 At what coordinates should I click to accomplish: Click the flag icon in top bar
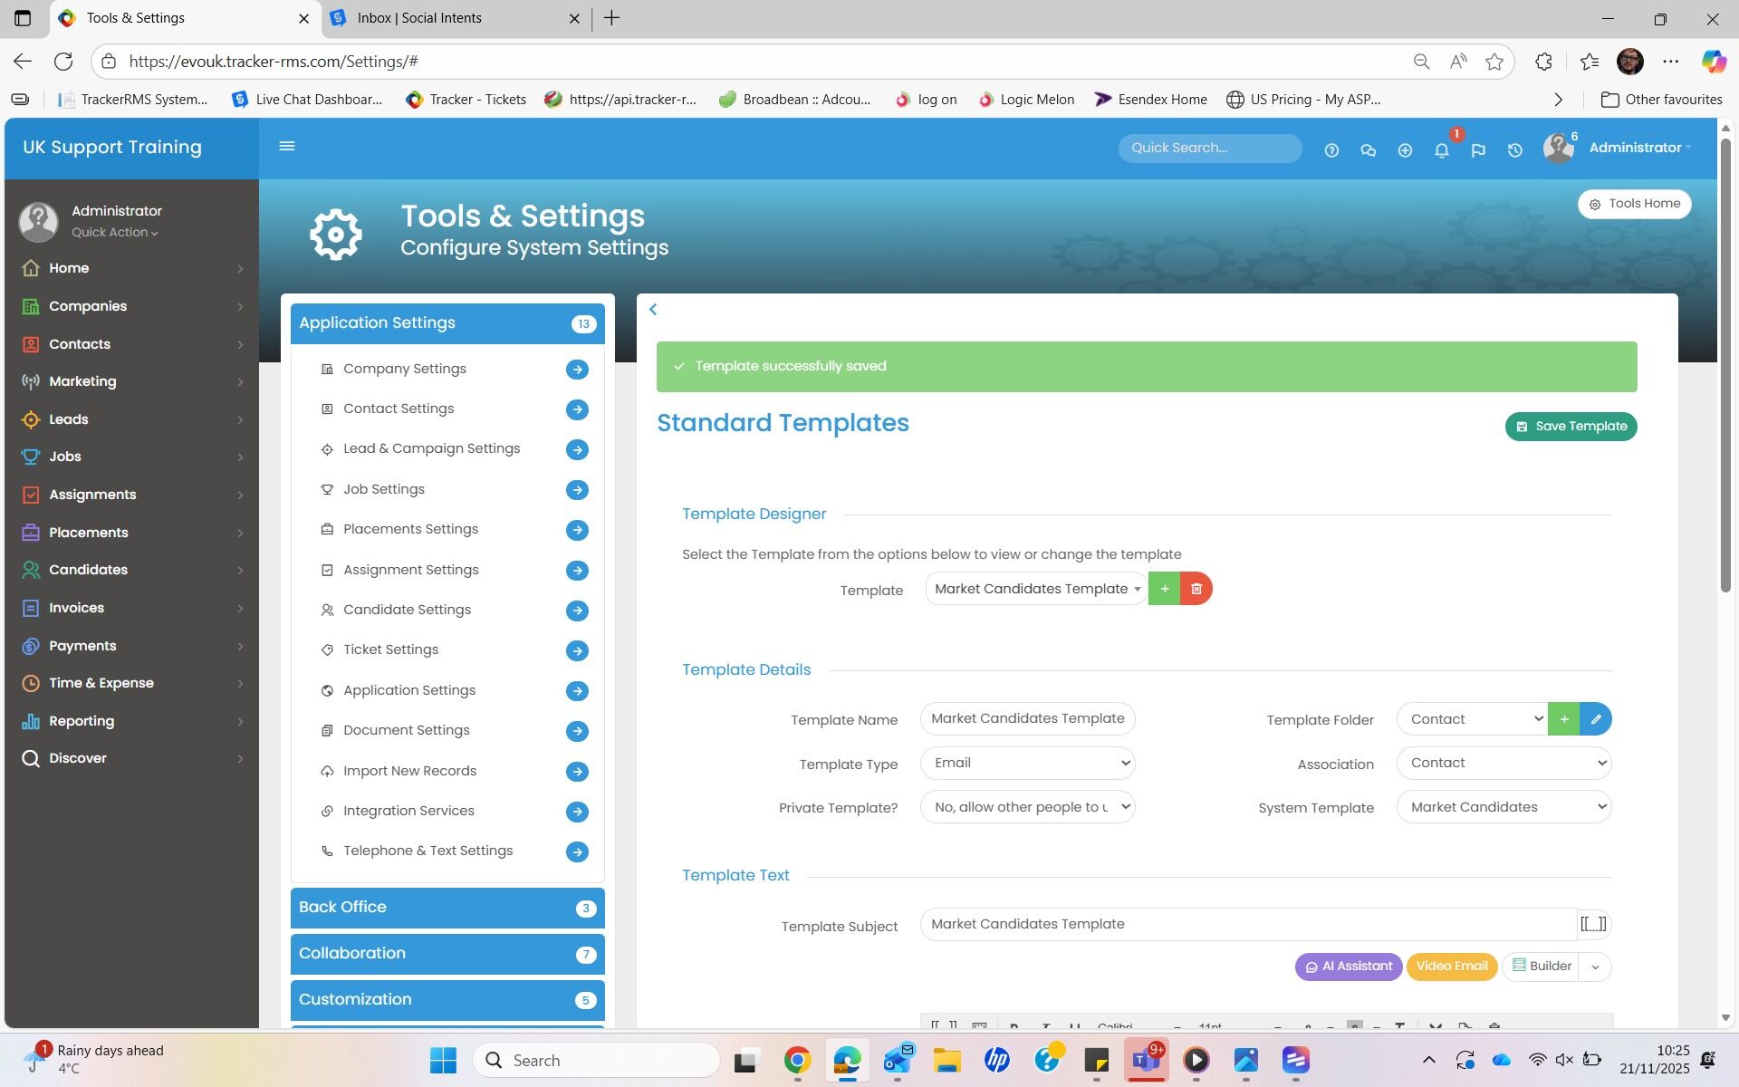1478,150
